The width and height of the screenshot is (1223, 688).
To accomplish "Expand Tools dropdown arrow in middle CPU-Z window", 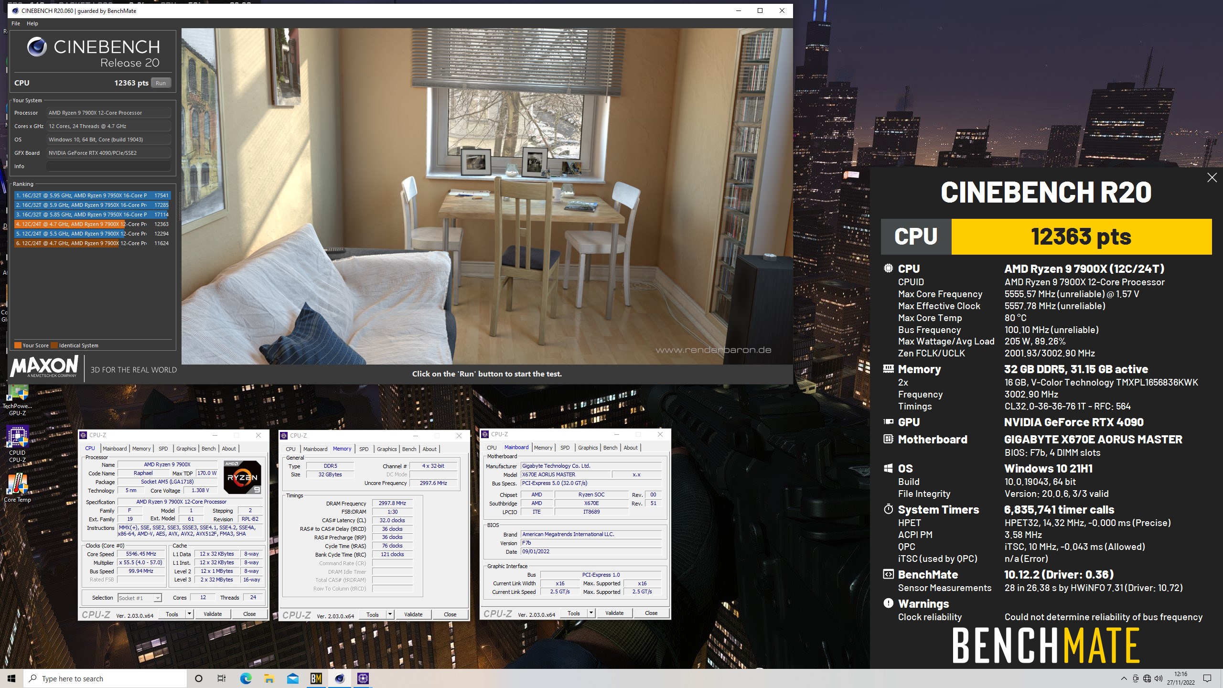I will (x=390, y=614).
